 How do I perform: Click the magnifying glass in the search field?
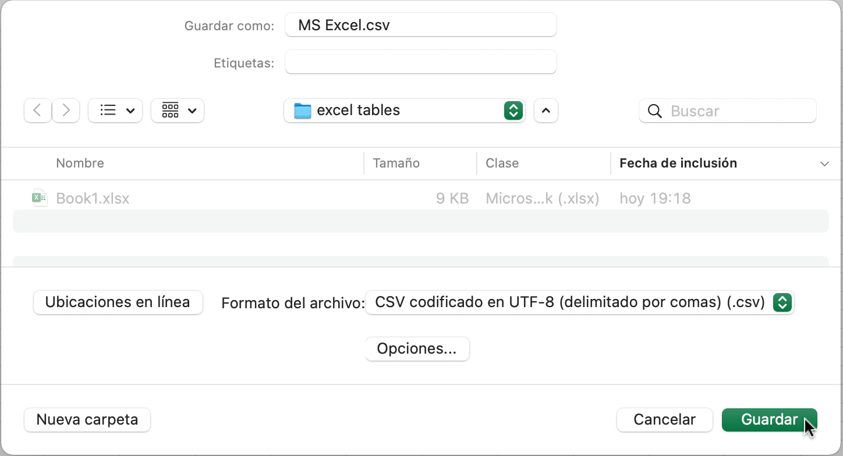tap(654, 111)
